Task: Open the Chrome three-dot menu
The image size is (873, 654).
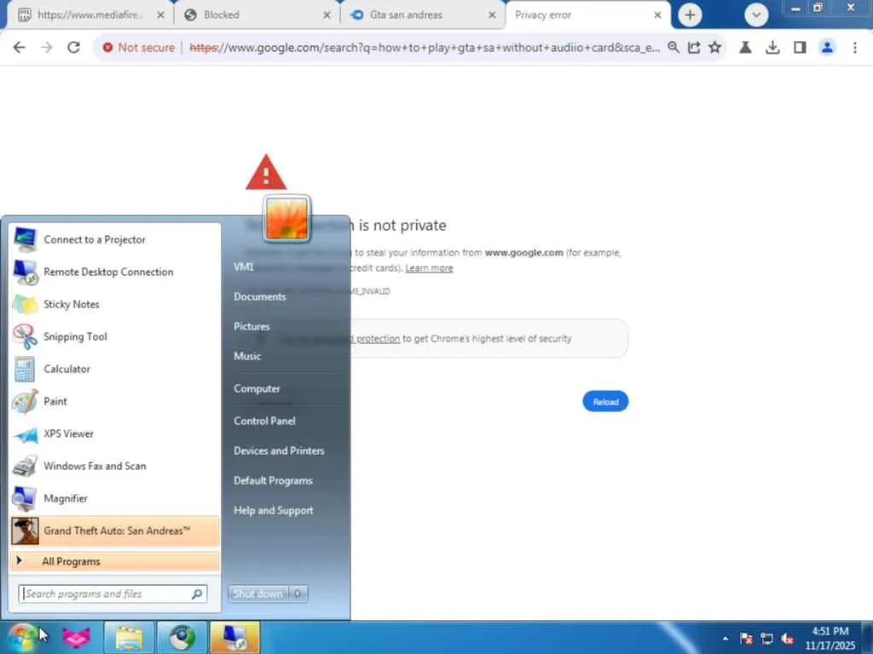Action: (854, 48)
